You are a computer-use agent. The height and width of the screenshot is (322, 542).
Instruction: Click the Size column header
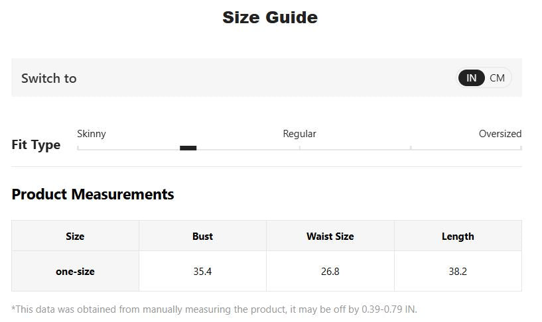(75, 237)
